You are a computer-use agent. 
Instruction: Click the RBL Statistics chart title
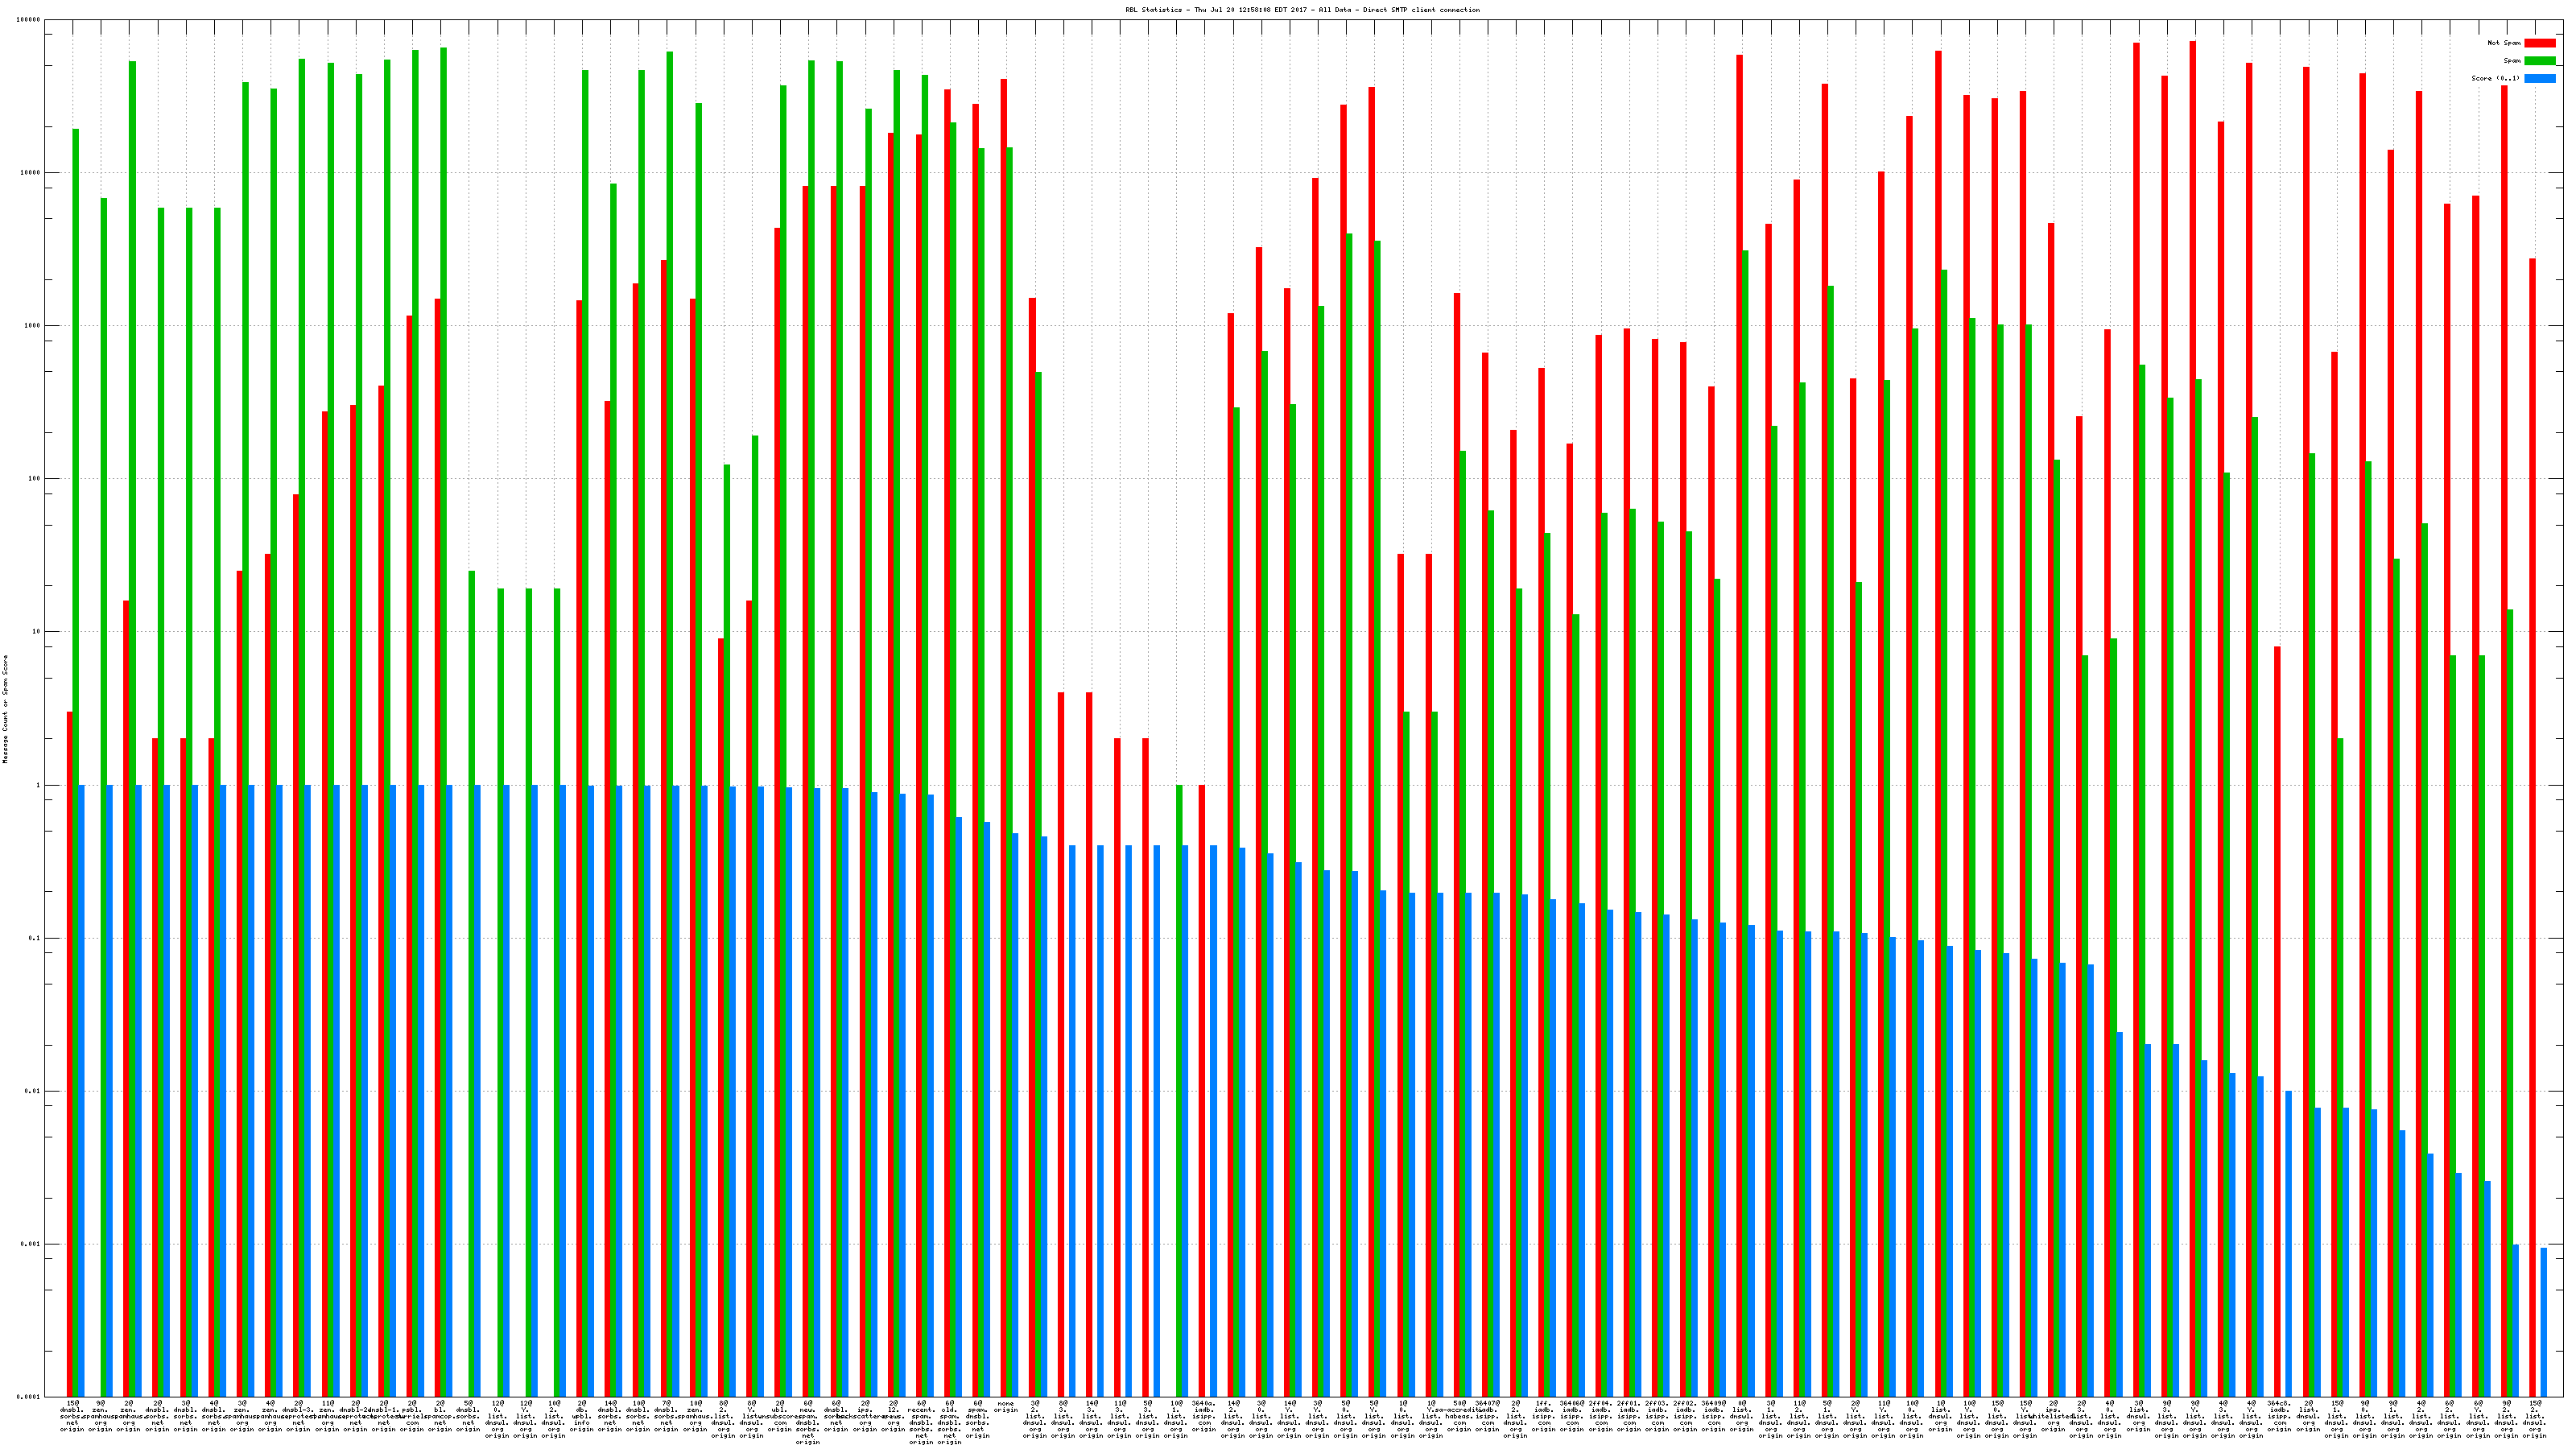[x=1302, y=10]
